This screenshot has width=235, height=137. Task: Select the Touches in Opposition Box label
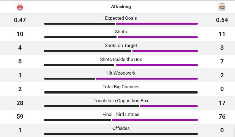coord(121,101)
